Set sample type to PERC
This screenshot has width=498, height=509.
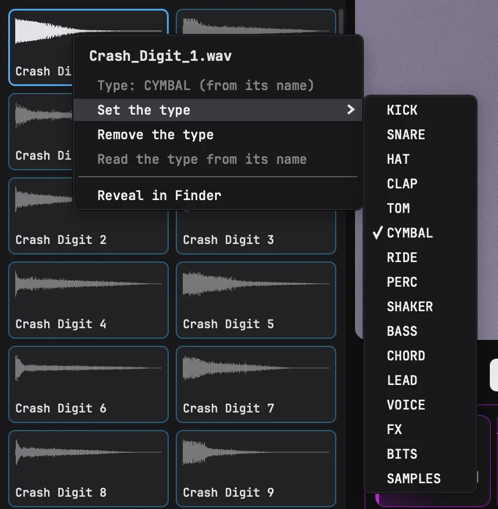(x=420, y=282)
